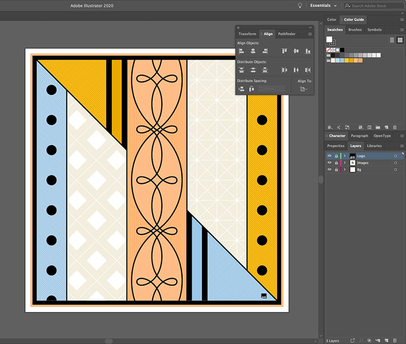Open Character panel options menu
Viewport: 406px width, 344px height.
pos(402,136)
